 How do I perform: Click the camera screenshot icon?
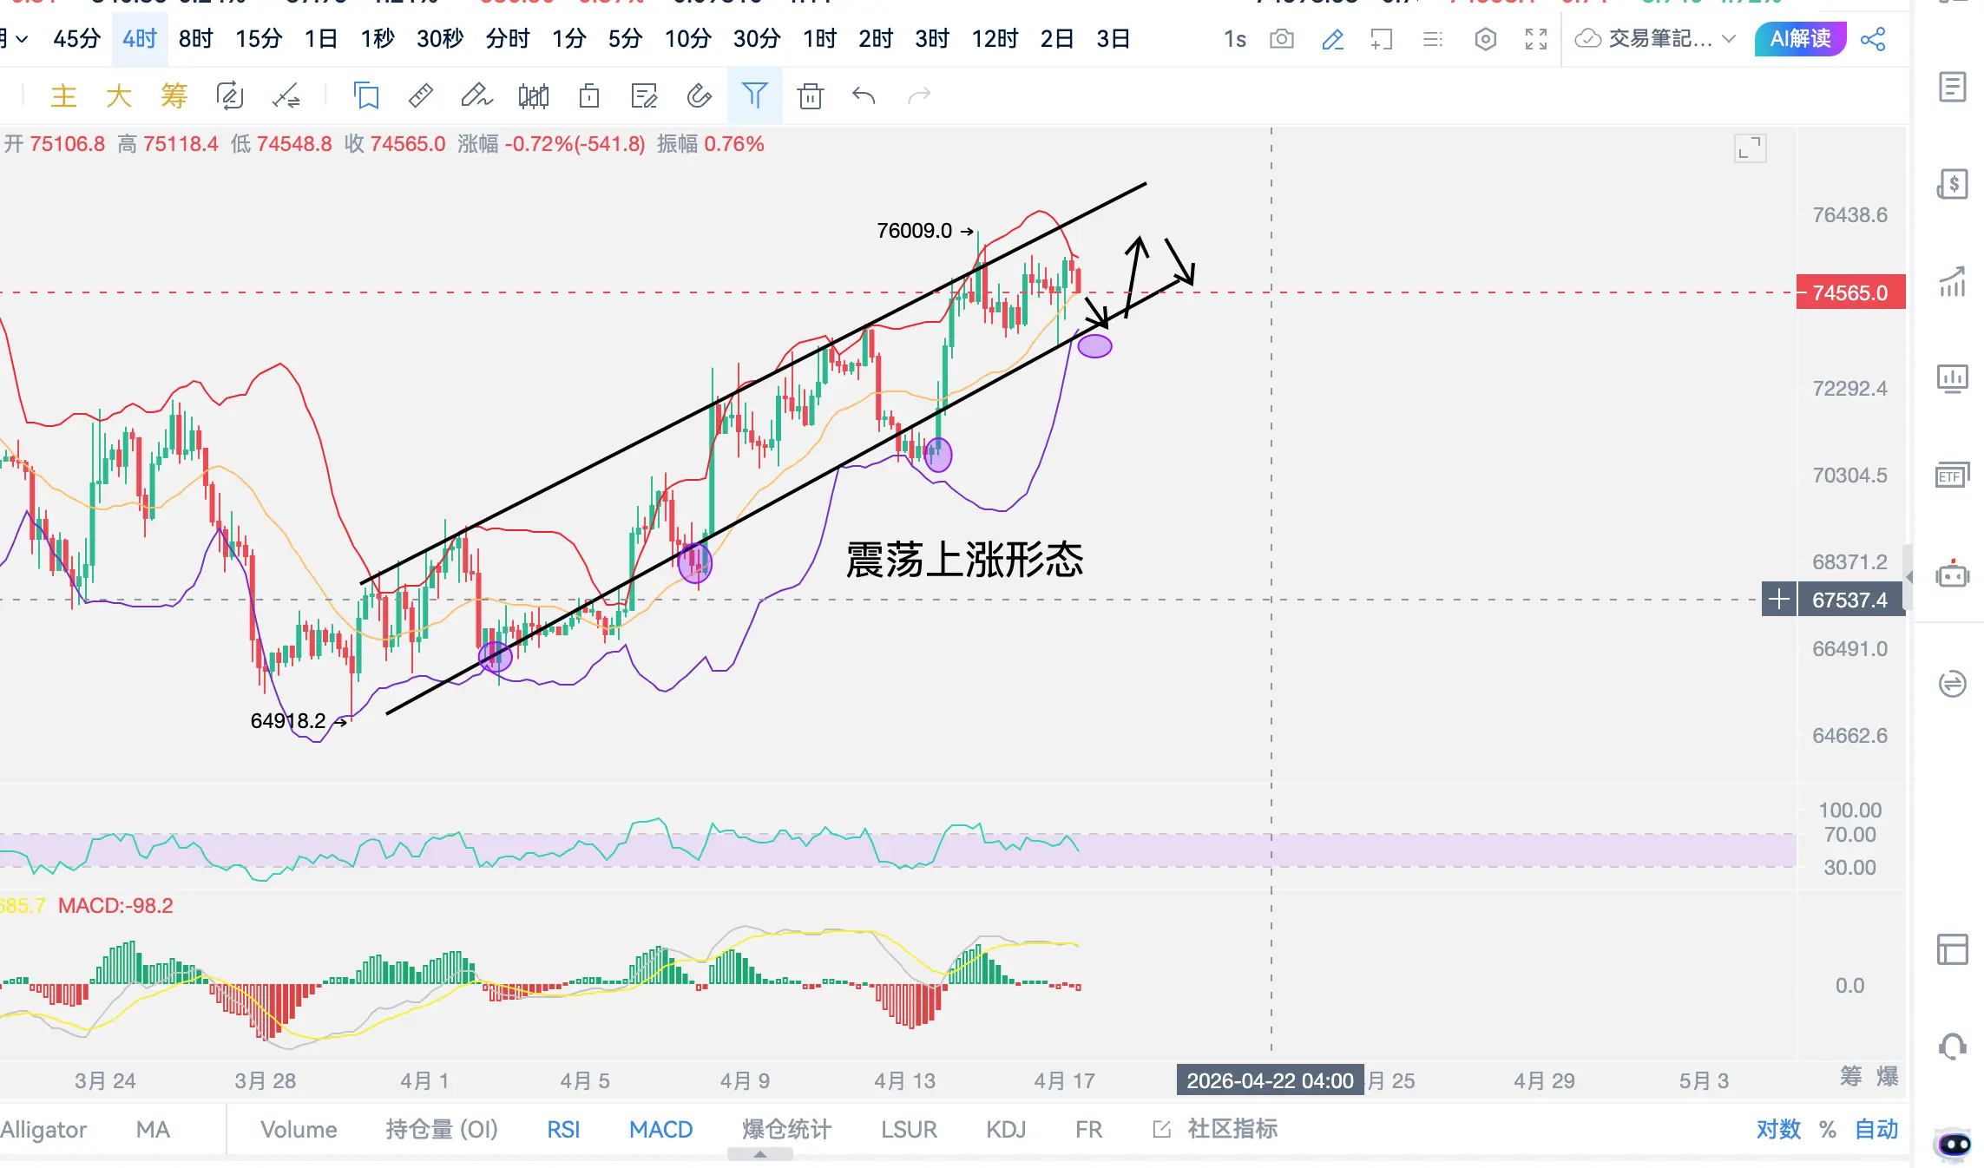(x=1281, y=39)
